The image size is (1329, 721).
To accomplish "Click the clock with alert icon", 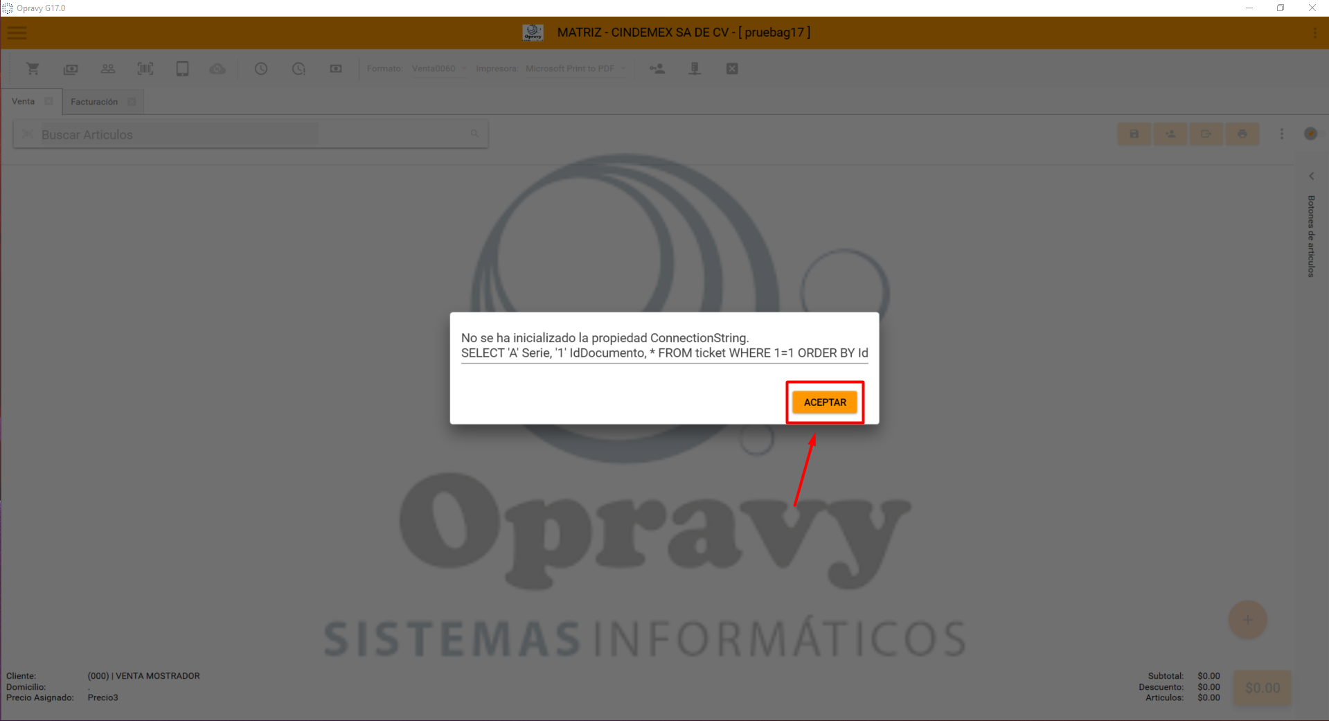I will (x=298, y=69).
